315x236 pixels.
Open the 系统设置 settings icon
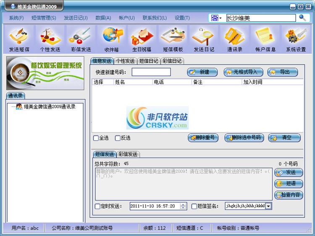(296, 39)
